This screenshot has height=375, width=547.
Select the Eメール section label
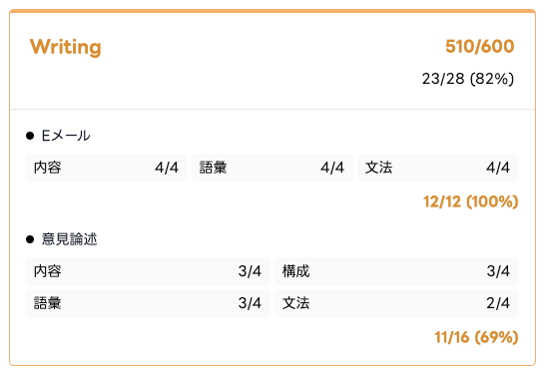pos(66,136)
